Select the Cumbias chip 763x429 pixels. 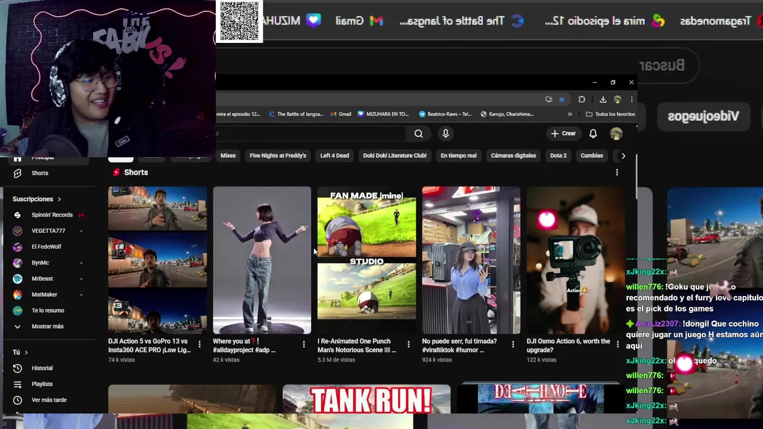click(592, 156)
